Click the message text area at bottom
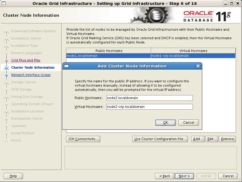Image resolution: width=242 pixels, height=182 pixels. [x=151, y=158]
